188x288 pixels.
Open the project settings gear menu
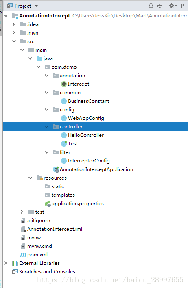[x=173, y=6]
